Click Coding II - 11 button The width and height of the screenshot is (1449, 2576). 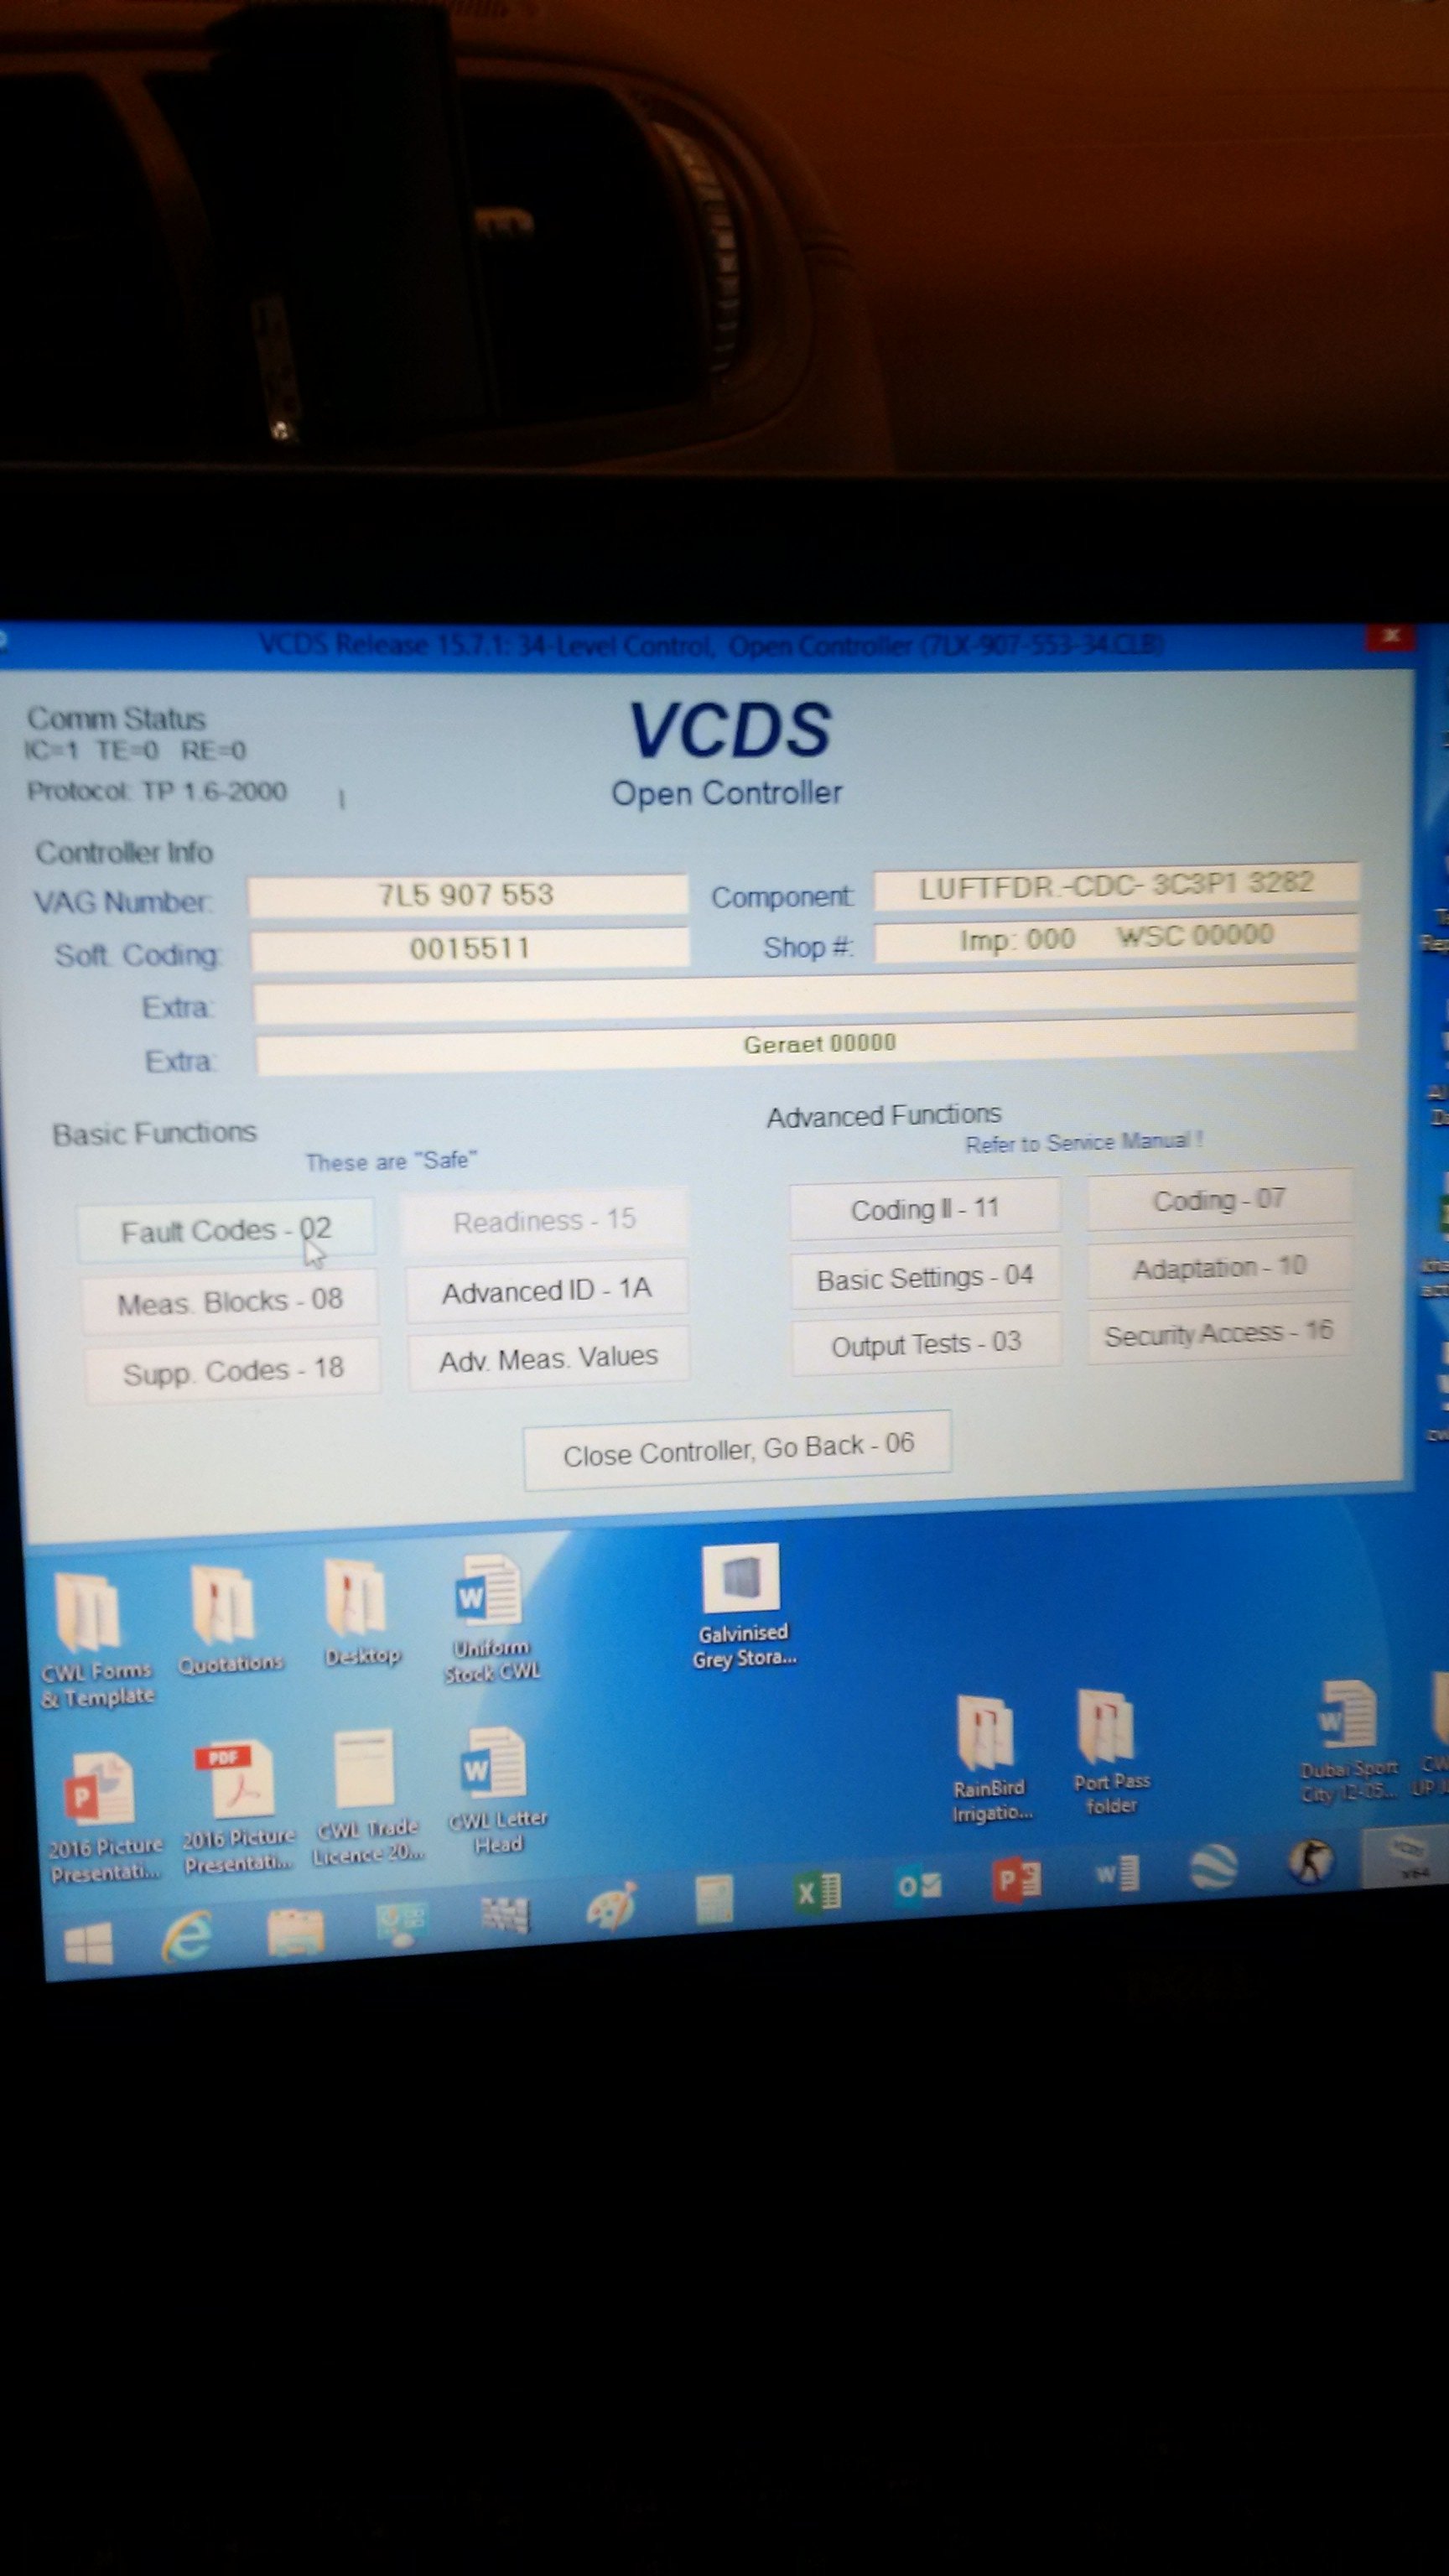pos(924,1209)
